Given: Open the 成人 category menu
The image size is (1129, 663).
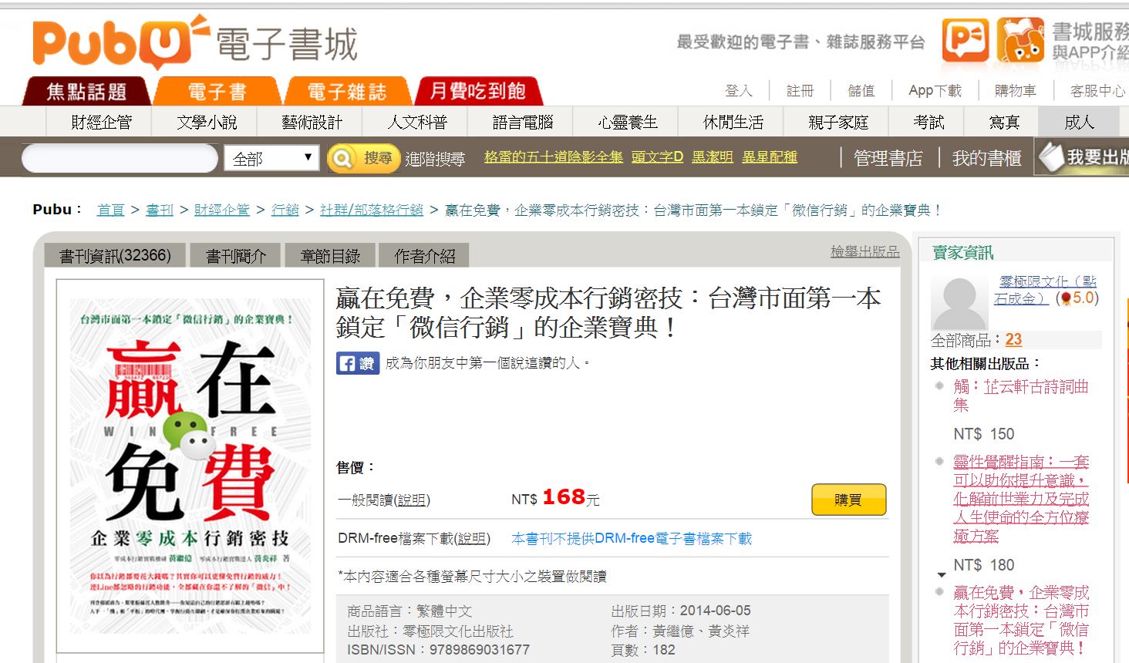Looking at the screenshot, I should tap(1079, 122).
